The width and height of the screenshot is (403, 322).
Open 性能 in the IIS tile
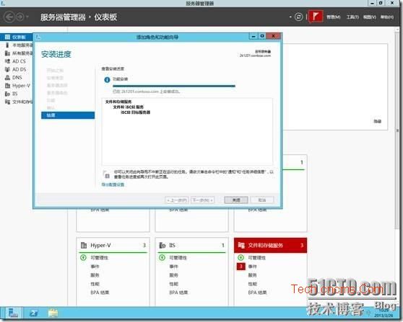(x=174, y=284)
